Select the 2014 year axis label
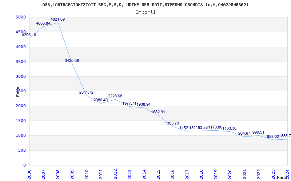The width and height of the screenshot is (291, 181). pyautogui.click(x=144, y=174)
